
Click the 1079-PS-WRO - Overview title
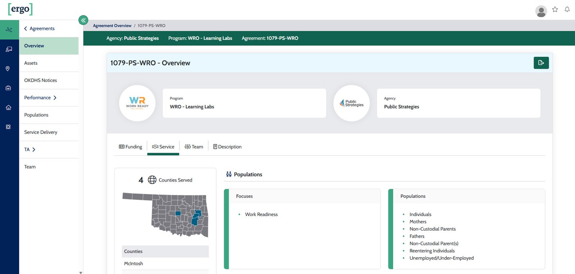tap(150, 63)
